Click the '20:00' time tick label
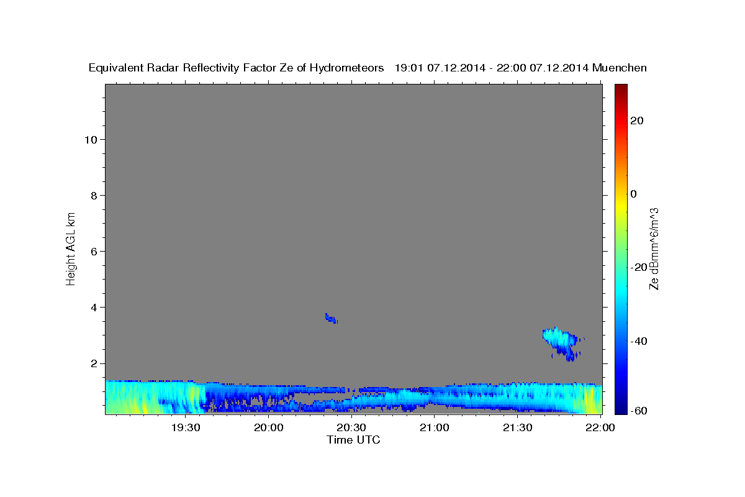 point(269,427)
